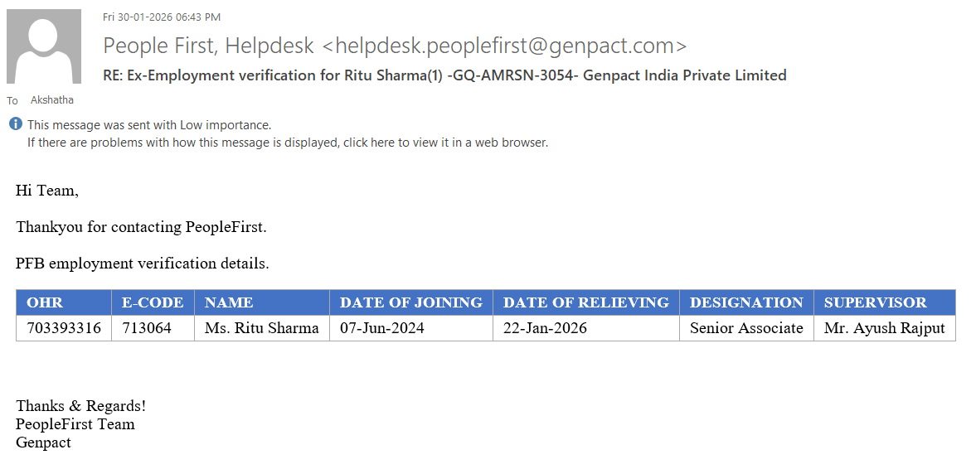Click the Ms. Ritu Sharma name cell
The height and width of the screenshot is (474, 976).
261,328
